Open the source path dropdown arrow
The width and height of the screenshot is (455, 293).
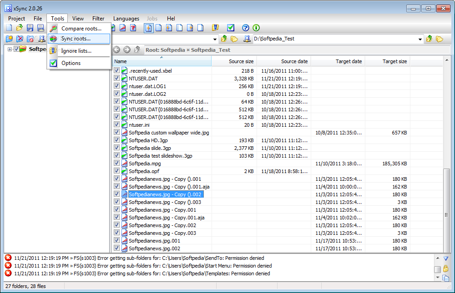(215, 39)
